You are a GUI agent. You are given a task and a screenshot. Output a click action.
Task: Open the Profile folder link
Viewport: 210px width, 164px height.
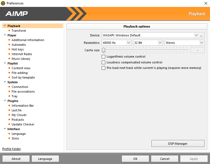tap(12, 149)
